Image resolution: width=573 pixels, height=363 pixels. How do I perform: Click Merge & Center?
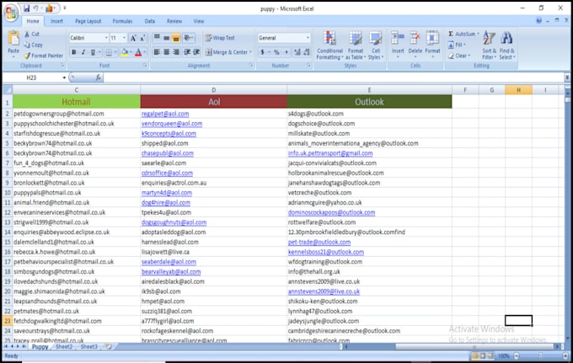pos(227,52)
